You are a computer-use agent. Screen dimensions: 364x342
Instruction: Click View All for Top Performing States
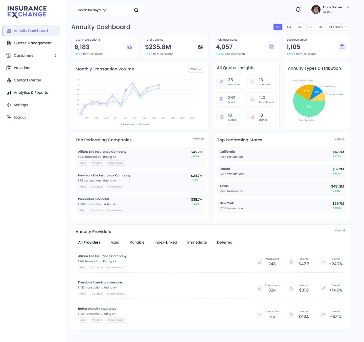click(340, 139)
